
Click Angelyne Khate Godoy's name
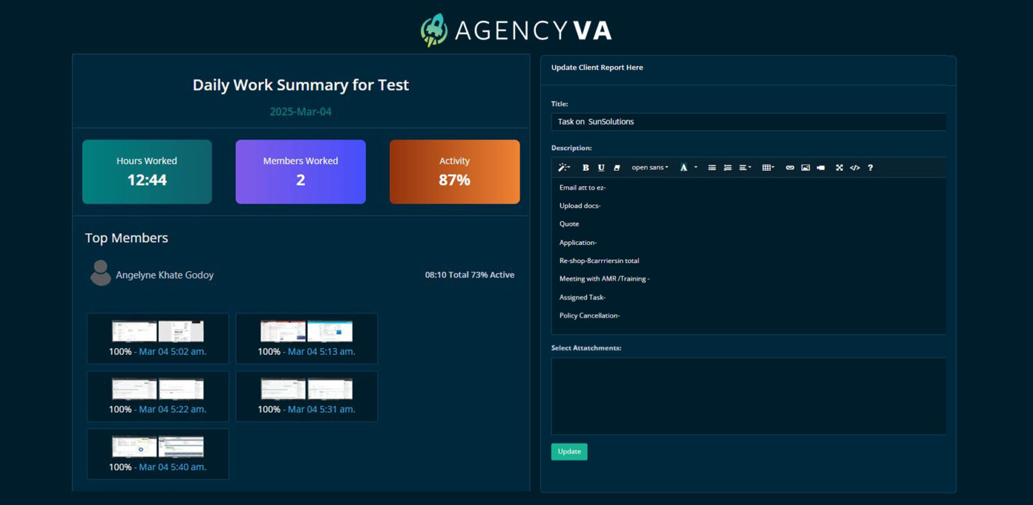164,275
